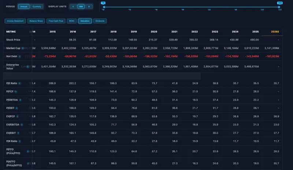This screenshot has height=170, width=293.
Task: Click the 2017 column header
Action: [93, 32]
